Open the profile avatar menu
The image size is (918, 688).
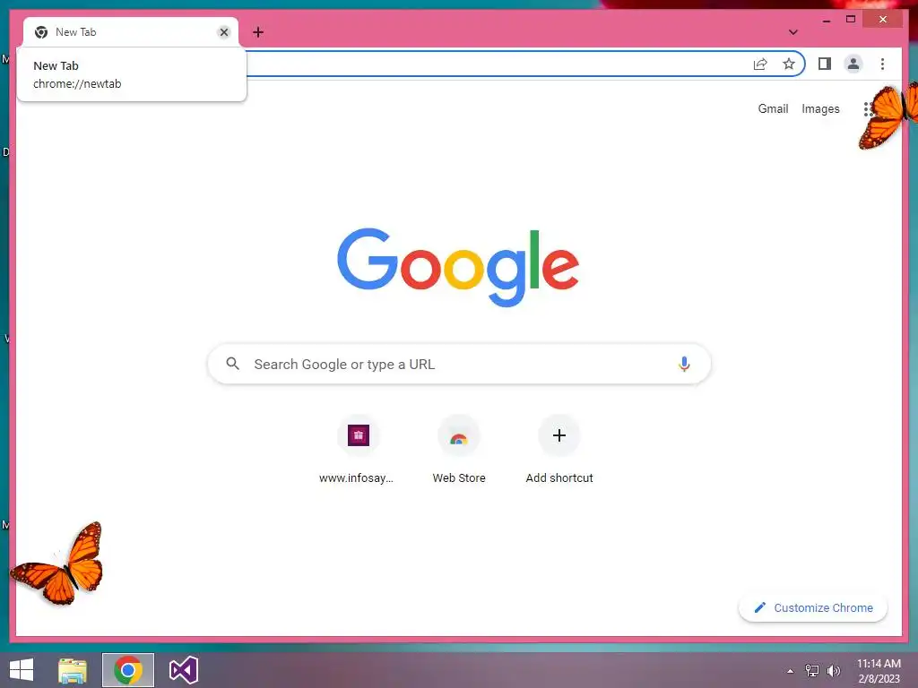click(x=853, y=64)
